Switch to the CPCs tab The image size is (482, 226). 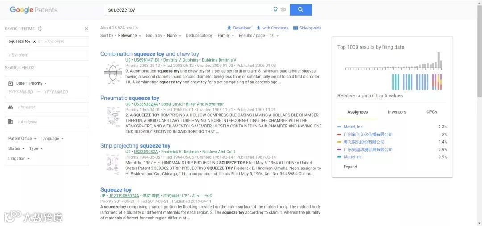click(x=432, y=112)
